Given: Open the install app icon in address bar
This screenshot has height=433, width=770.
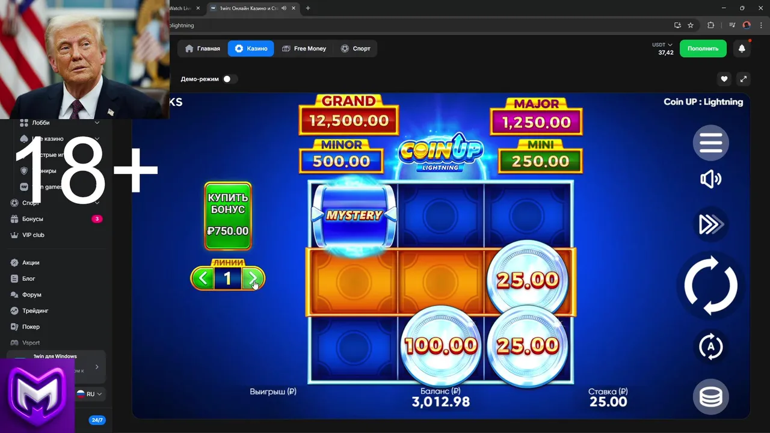Looking at the screenshot, I should [677, 25].
